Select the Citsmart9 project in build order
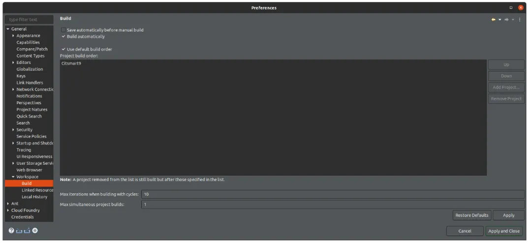 (71, 63)
